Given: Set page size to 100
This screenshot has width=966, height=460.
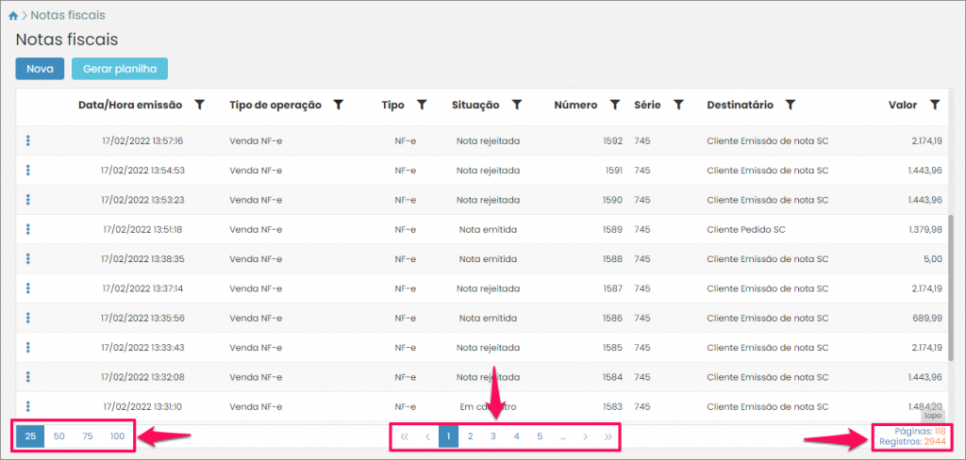Looking at the screenshot, I should [x=117, y=436].
